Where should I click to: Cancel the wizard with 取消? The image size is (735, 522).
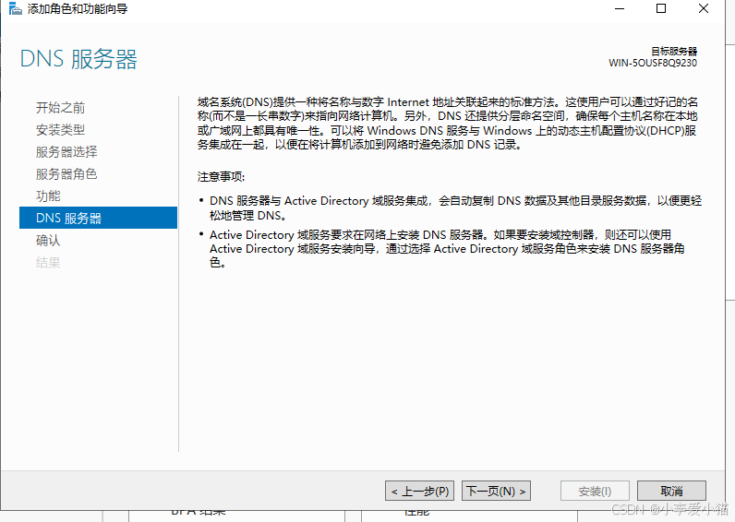point(671,491)
